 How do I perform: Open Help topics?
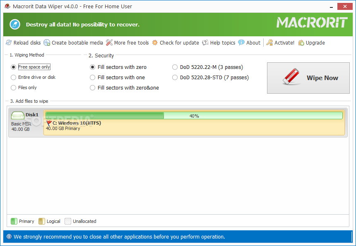click(x=219, y=43)
